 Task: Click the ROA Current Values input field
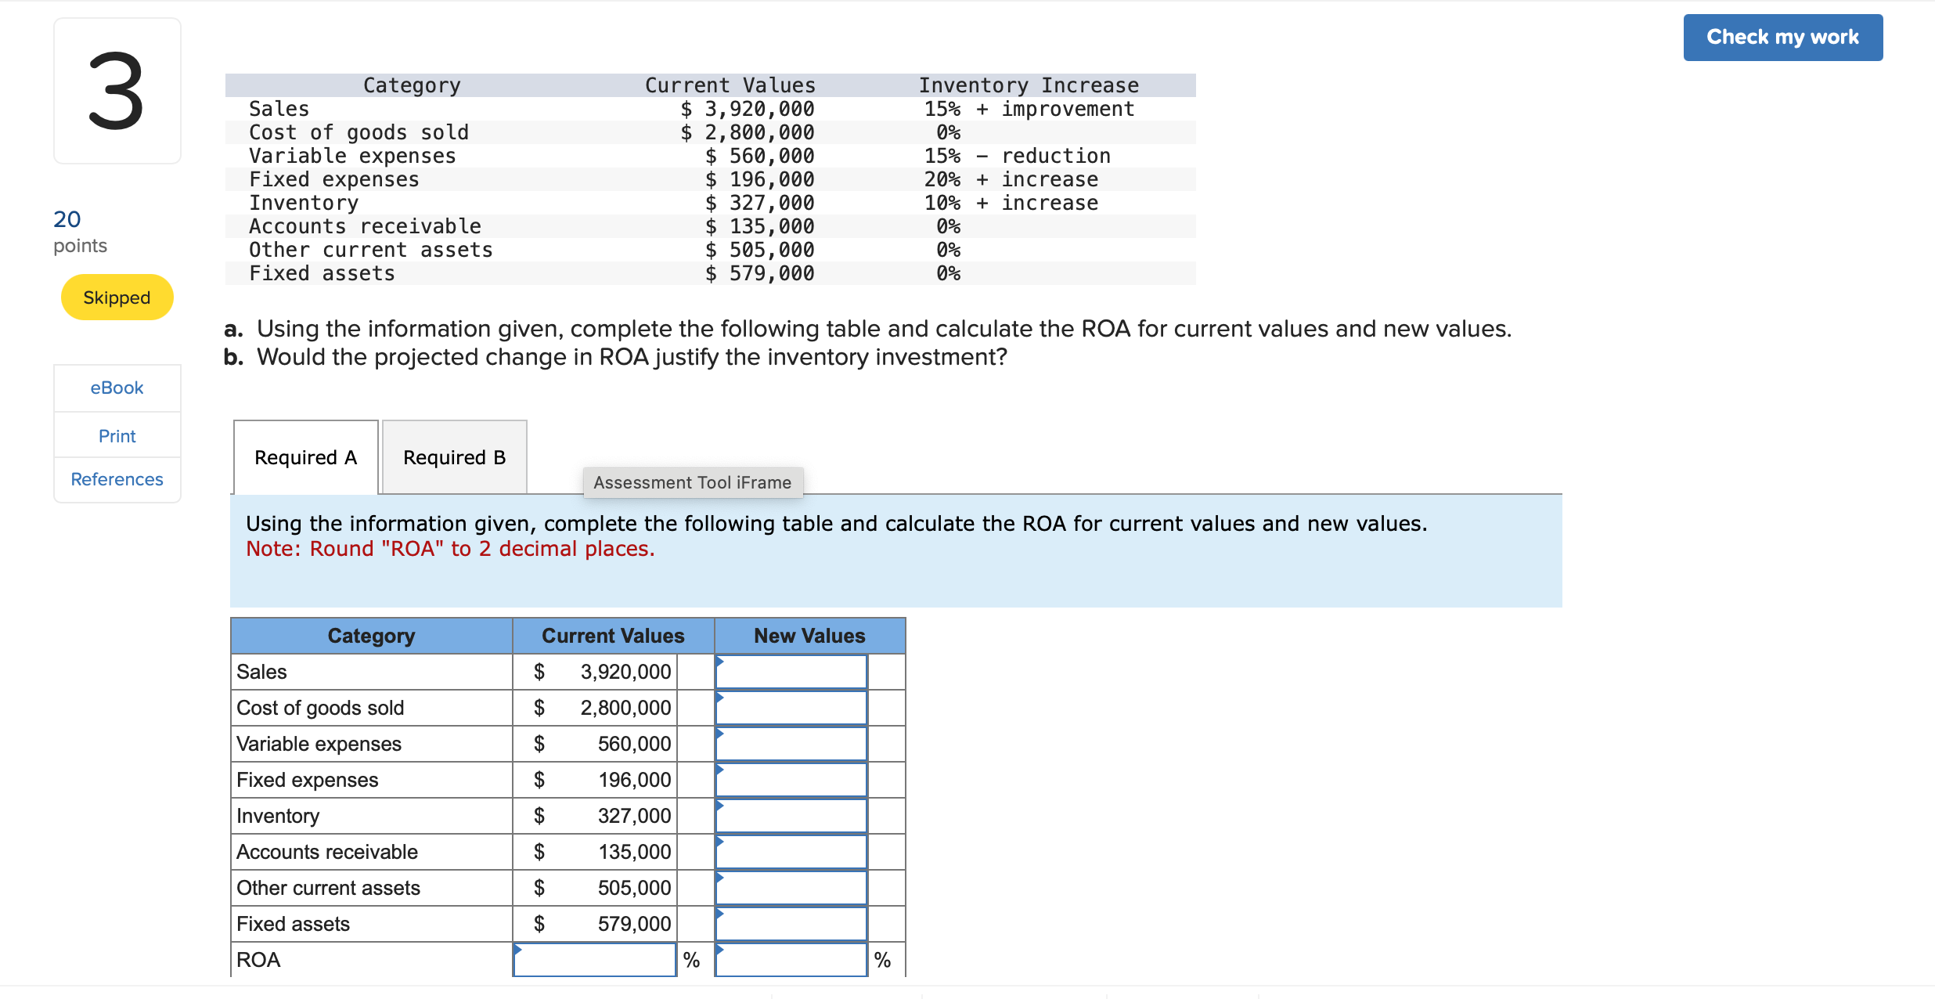tap(594, 960)
